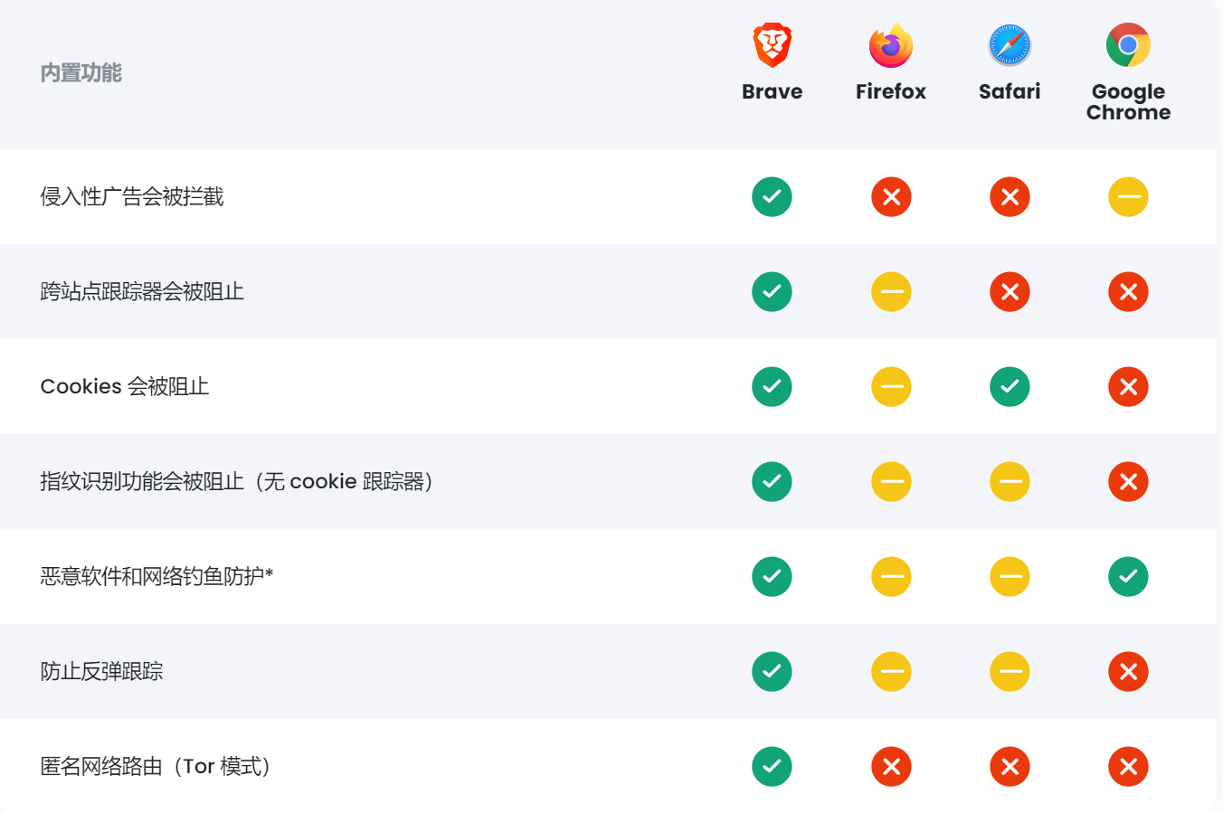Click the Firefox browser logo

891,45
